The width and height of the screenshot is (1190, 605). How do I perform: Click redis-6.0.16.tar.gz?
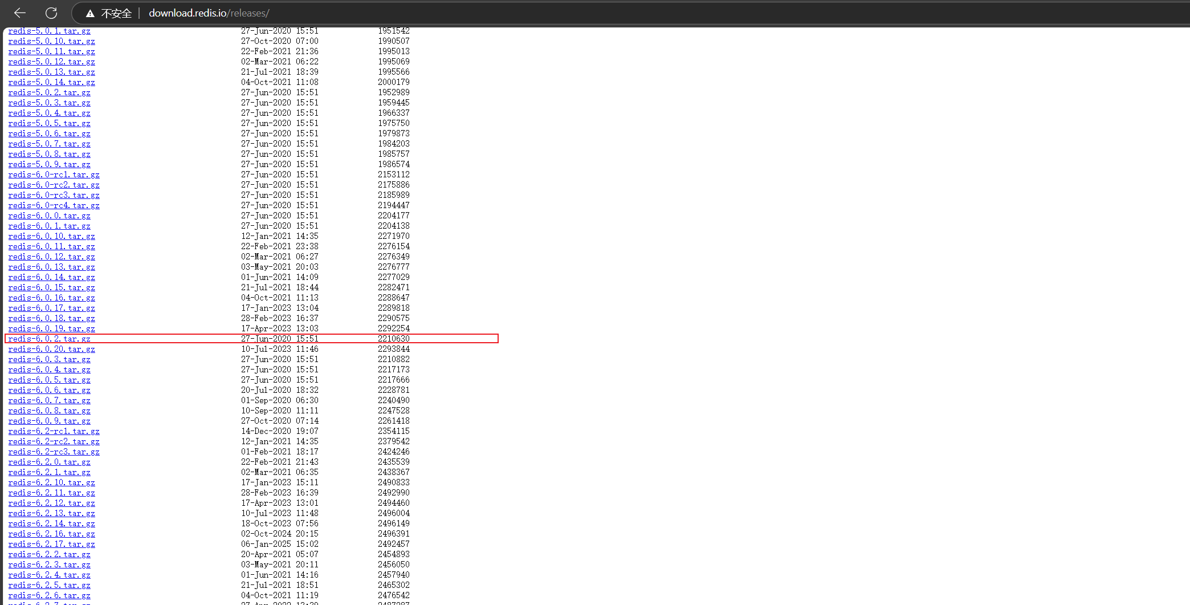[52, 298]
